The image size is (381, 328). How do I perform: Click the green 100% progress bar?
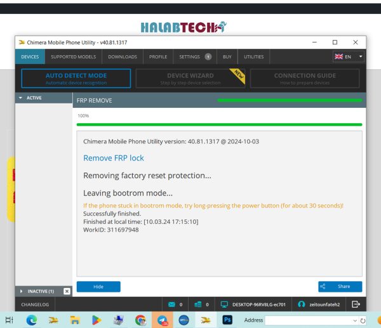click(x=219, y=124)
